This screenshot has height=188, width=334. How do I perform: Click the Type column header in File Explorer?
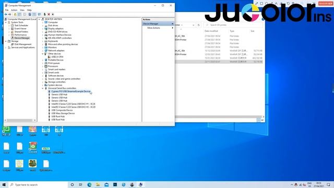pos(232,31)
